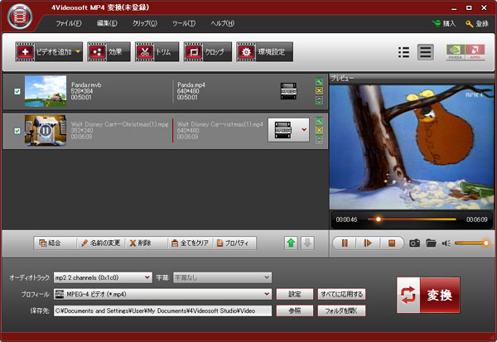Click move up/down icon on Walt Disney row
The height and width of the screenshot is (342, 497).
pos(319,139)
